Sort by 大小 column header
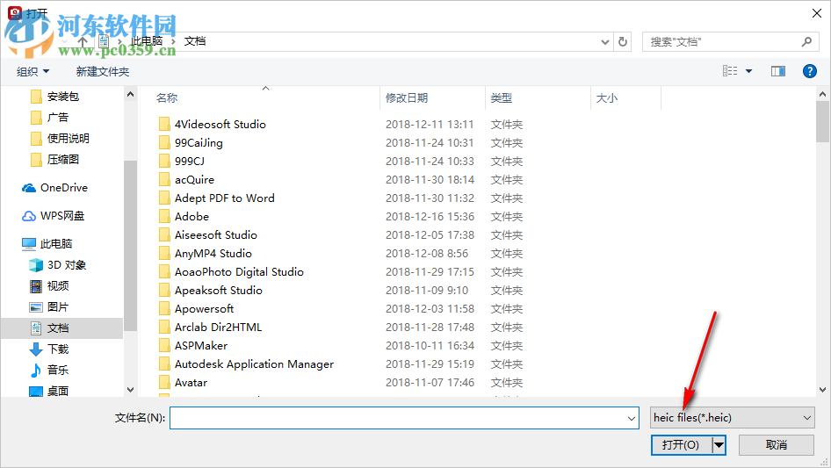 coord(607,98)
